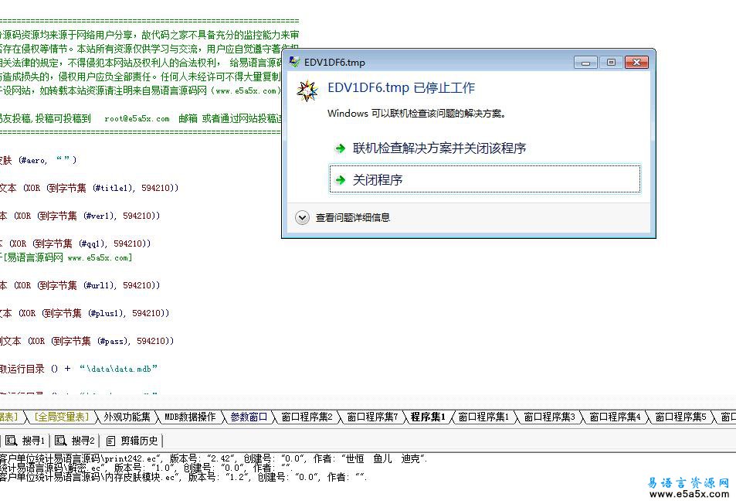Switch to the 参数窗口 tab
This screenshot has width=736, height=504.
(x=249, y=417)
